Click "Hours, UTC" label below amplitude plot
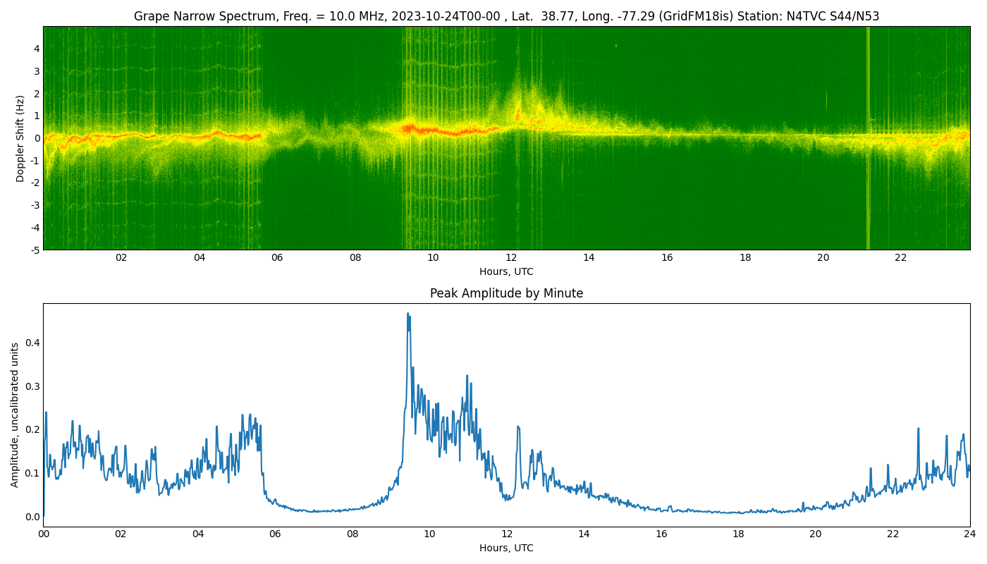987x564 pixels. coord(506,548)
